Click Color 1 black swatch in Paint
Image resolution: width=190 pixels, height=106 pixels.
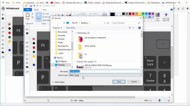[112, 14]
